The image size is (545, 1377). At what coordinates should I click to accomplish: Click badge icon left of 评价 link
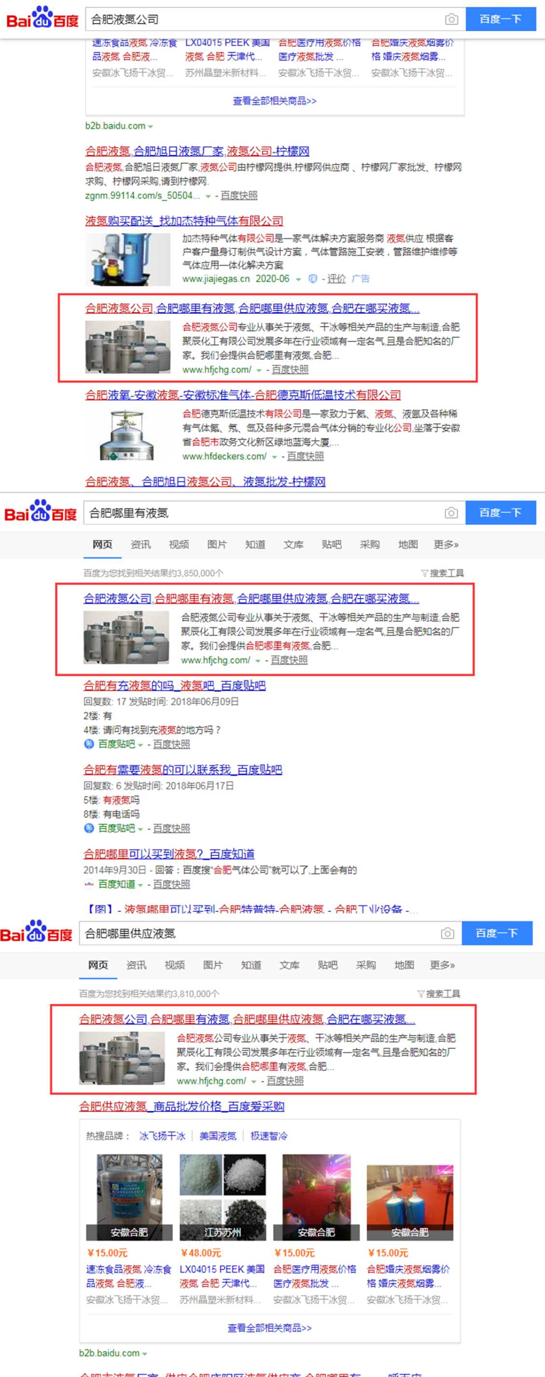pyautogui.click(x=313, y=278)
